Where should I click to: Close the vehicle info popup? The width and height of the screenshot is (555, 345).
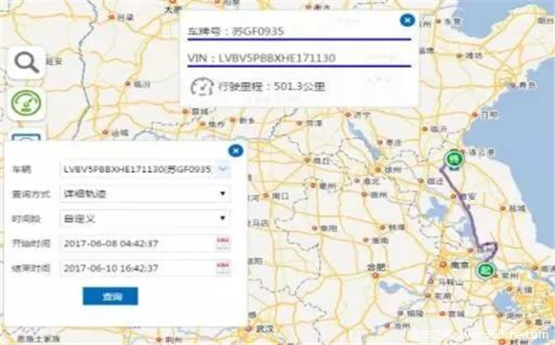coord(407,20)
